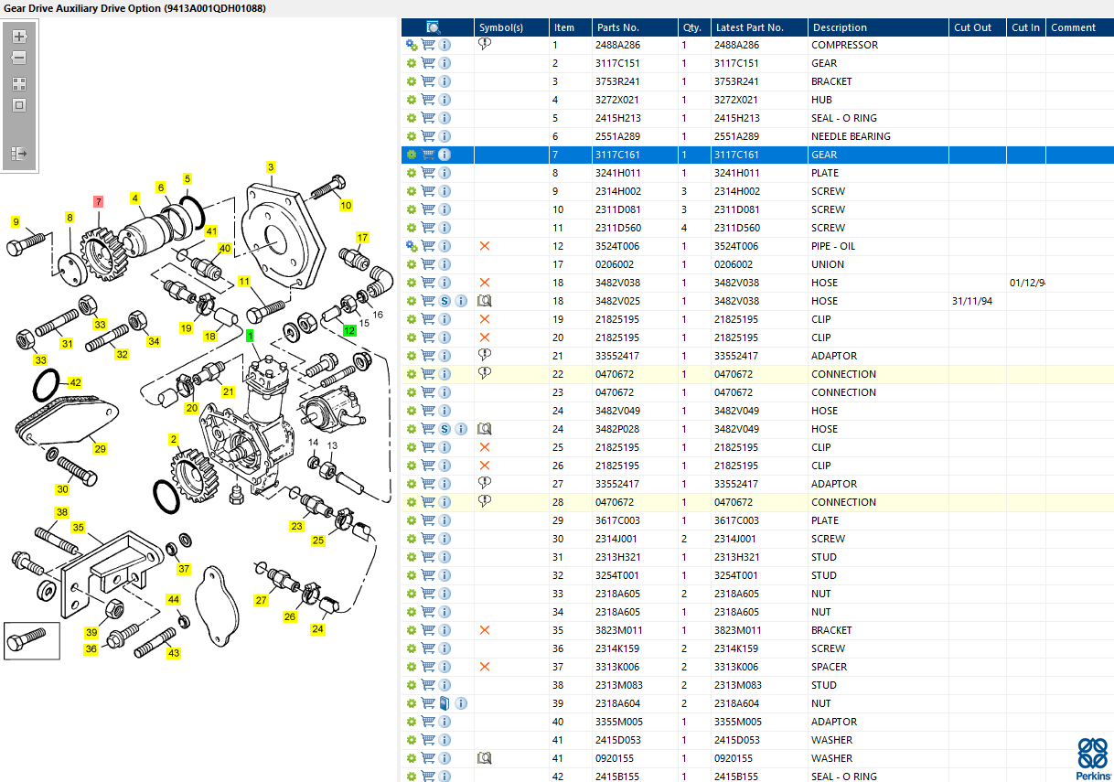Click the screw thumbnail below the diagram
Screen dimensions: 1114x782
(x=32, y=640)
